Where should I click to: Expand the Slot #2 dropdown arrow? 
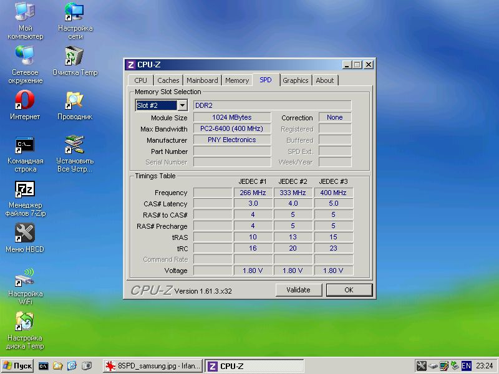(x=182, y=105)
